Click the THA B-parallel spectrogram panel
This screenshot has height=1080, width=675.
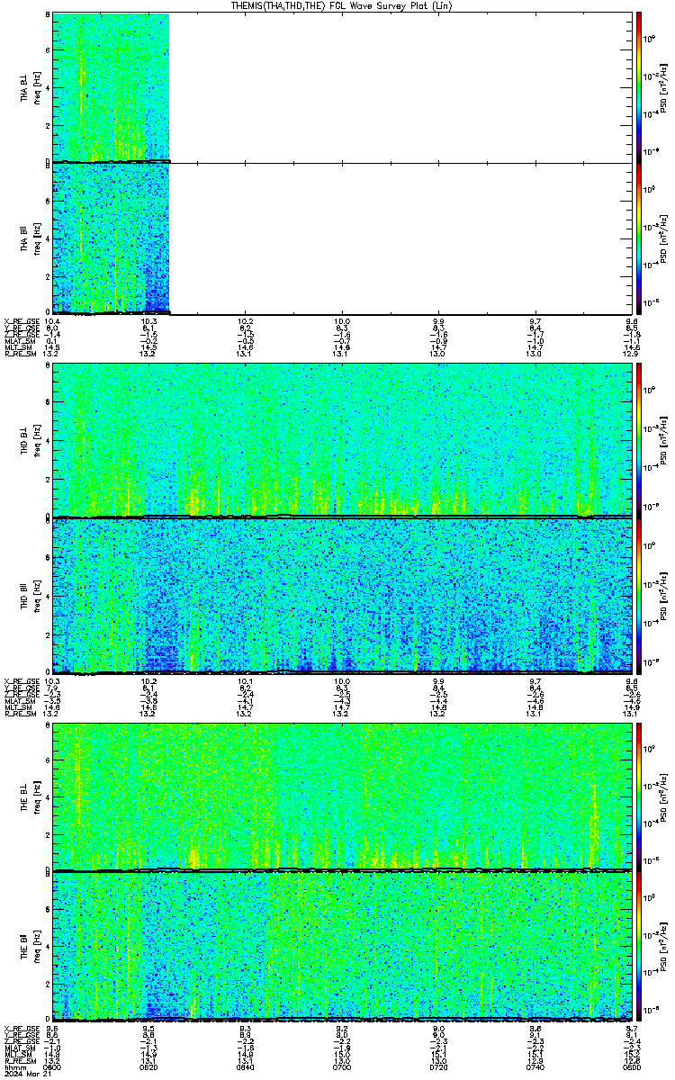click(x=341, y=238)
